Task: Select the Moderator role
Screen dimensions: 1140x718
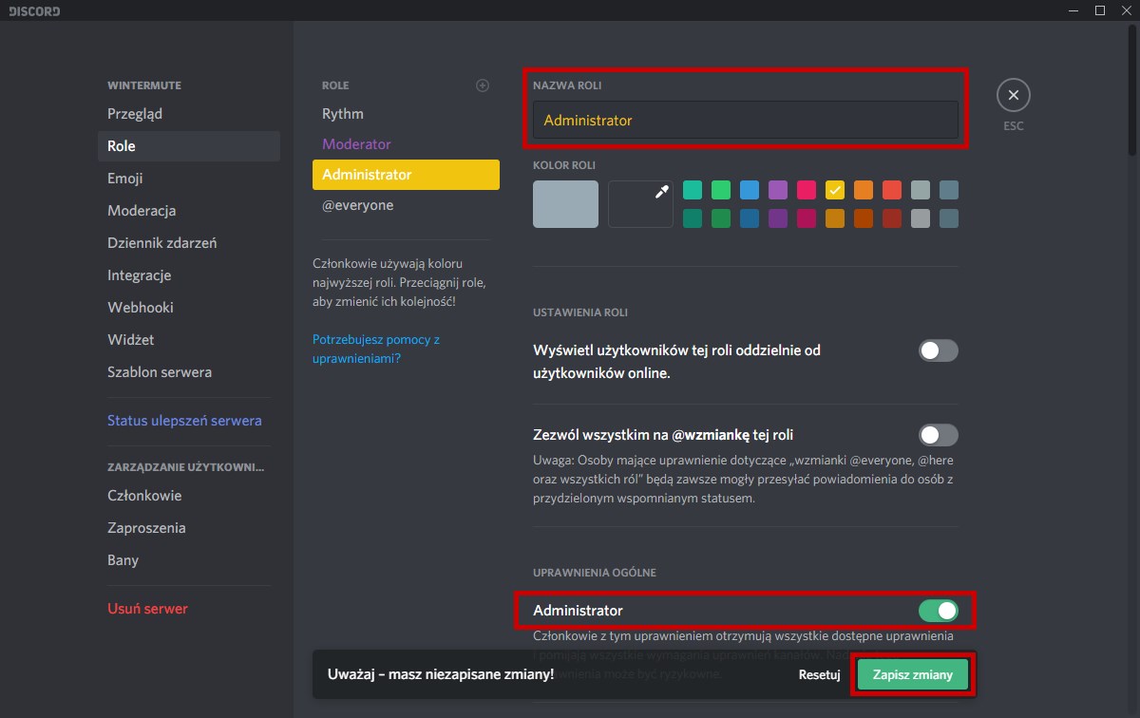Action: coord(406,144)
